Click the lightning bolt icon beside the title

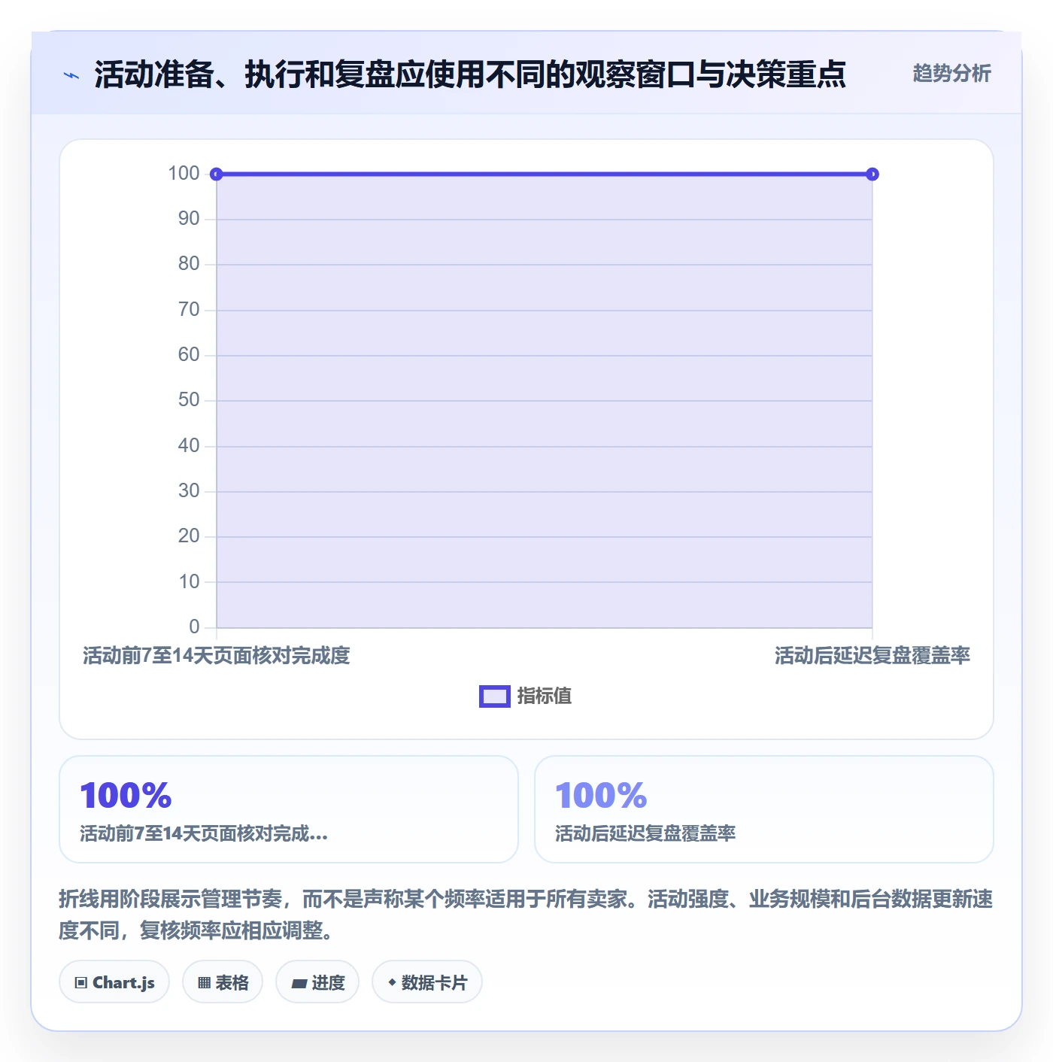tap(71, 75)
